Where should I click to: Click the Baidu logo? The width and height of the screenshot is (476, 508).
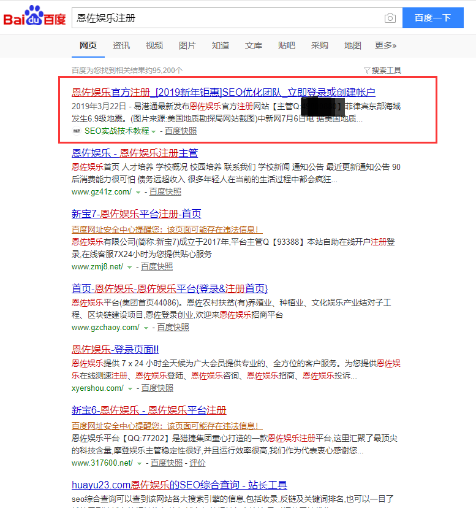pyautogui.click(x=35, y=16)
